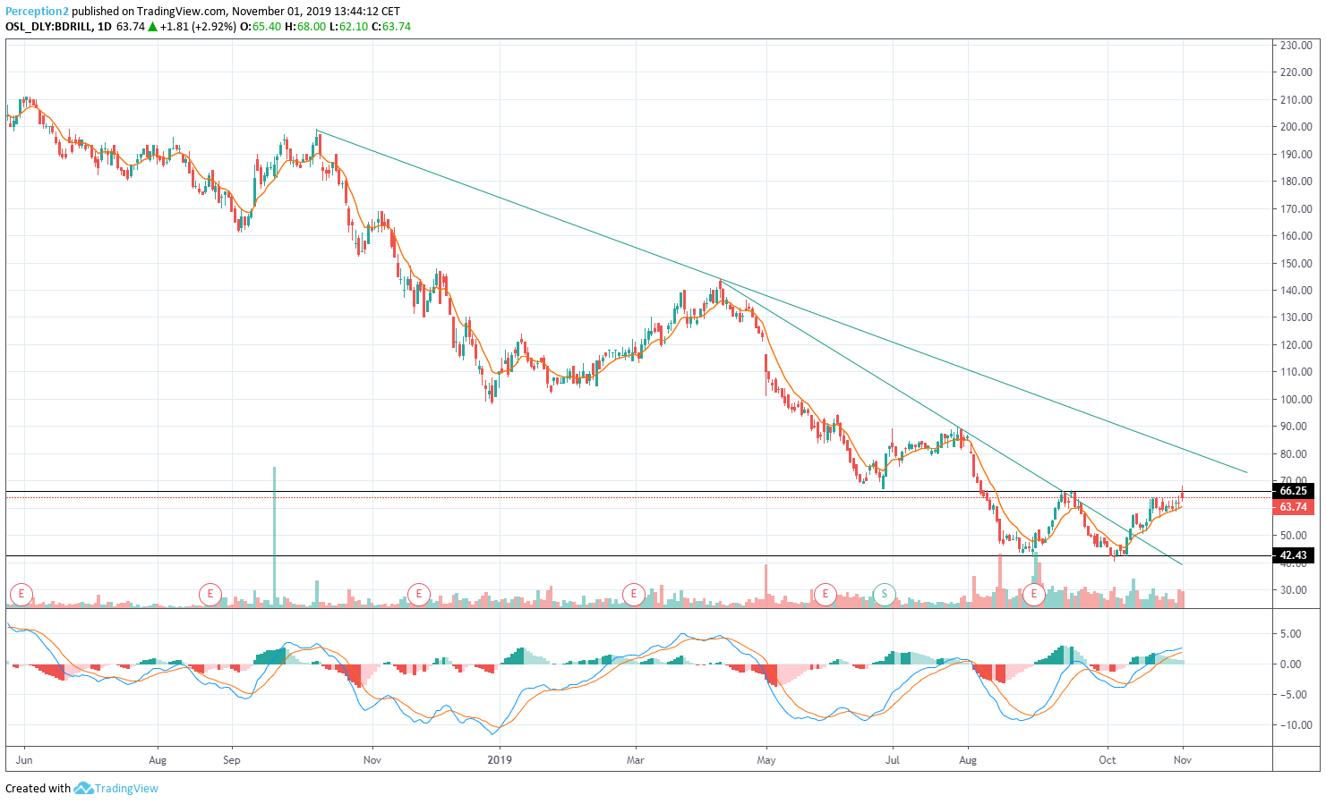The height and width of the screenshot is (804, 1326).
Task: Click the earnings E marker near March
Action: pyautogui.click(x=634, y=593)
